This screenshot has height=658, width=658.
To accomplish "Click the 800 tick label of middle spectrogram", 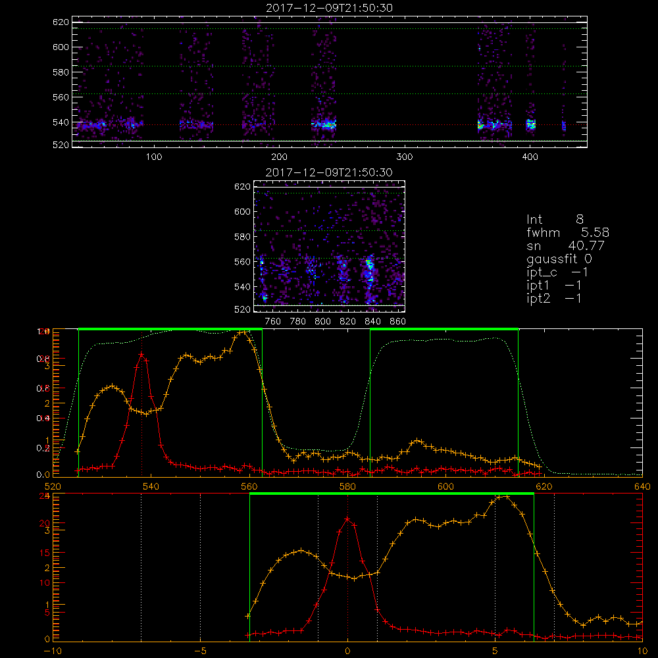I will [322, 322].
